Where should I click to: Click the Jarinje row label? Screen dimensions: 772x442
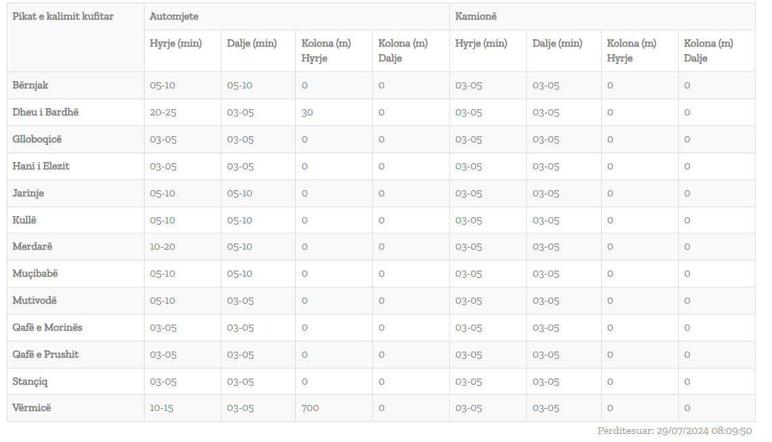tap(28, 193)
